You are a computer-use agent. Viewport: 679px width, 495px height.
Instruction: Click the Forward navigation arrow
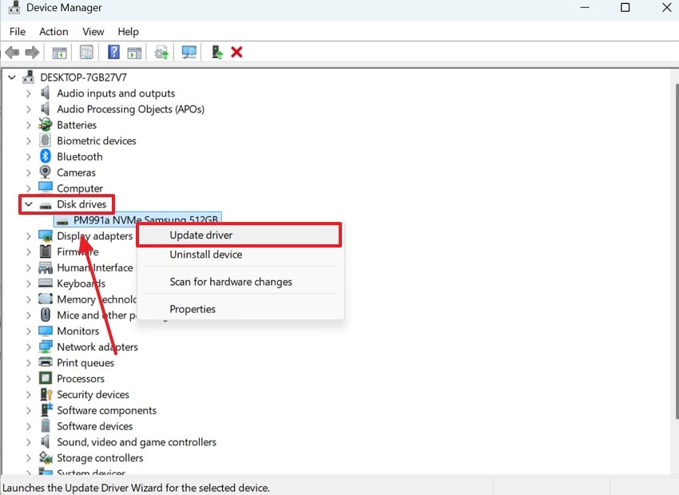coord(32,52)
